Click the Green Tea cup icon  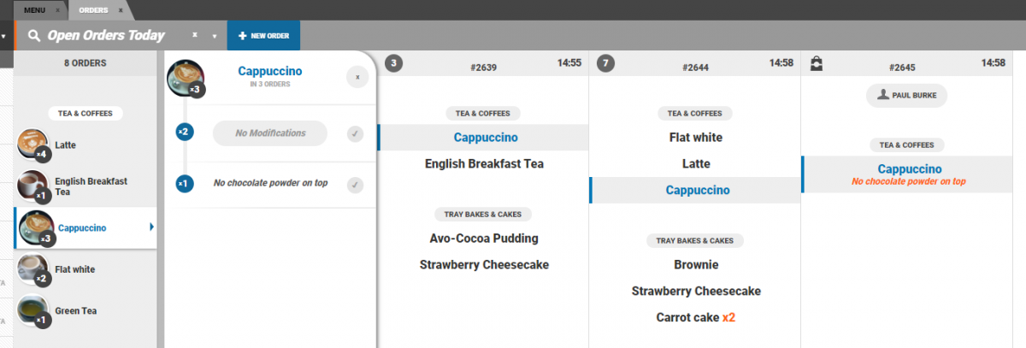32,310
